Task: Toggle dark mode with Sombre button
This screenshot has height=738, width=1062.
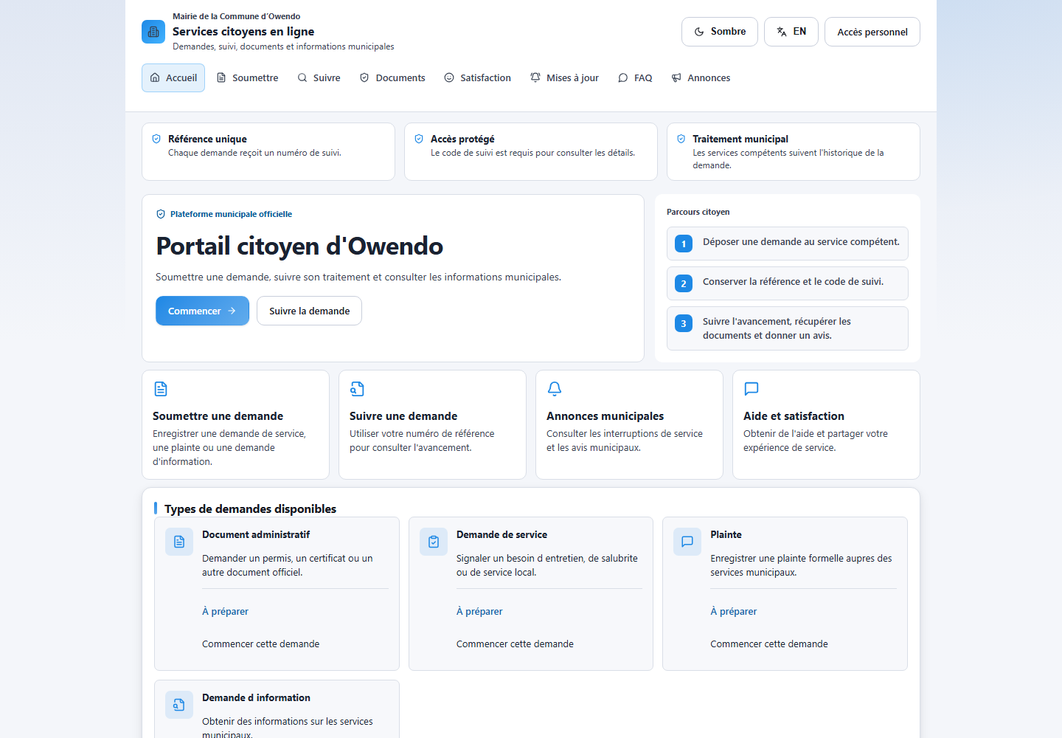Action: (x=720, y=32)
